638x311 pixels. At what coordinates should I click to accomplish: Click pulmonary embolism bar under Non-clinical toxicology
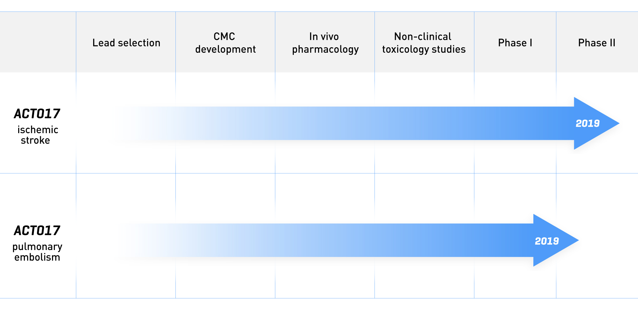[x=424, y=240]
